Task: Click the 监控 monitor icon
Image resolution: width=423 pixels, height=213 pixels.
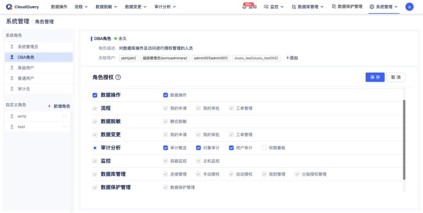Action: pos(266,7)
